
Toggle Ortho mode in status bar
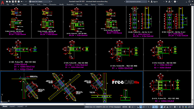[141, 107]
